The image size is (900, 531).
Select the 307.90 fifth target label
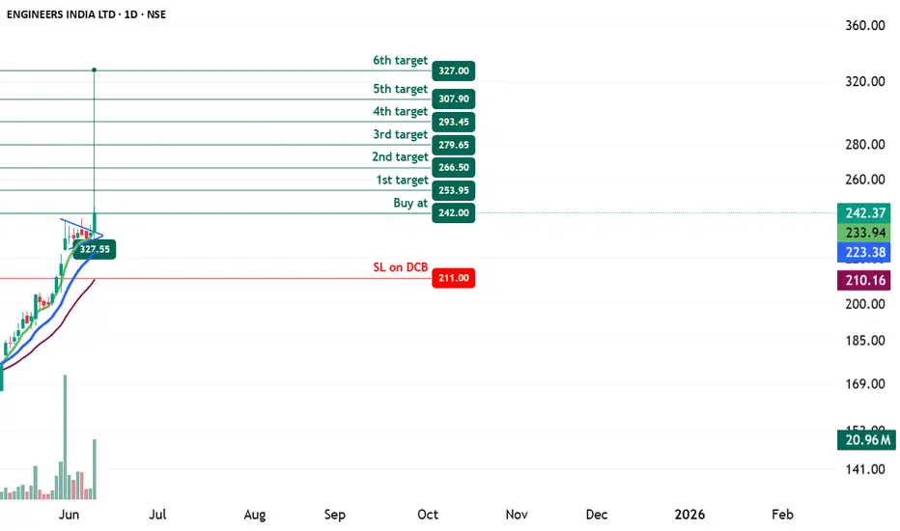coord(454,98)
